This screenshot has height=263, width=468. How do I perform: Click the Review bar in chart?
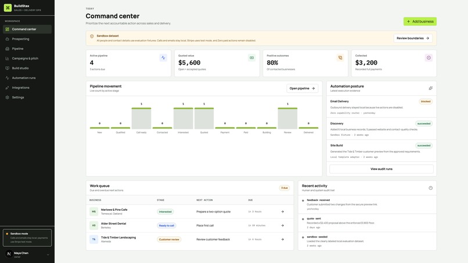[287, 118]
